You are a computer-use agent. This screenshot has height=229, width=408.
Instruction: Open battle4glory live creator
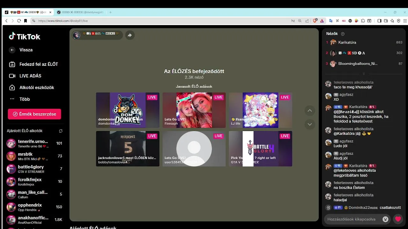pos(34,169)
